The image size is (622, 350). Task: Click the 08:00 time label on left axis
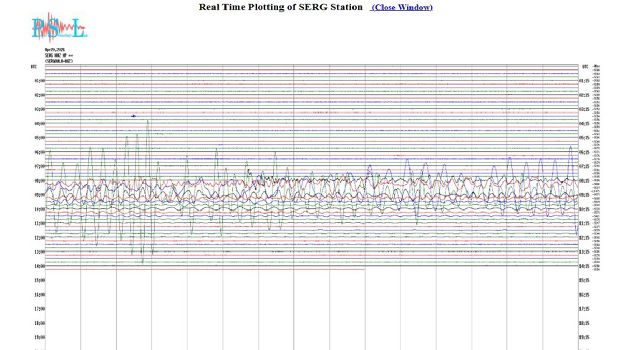pos(39,181)
